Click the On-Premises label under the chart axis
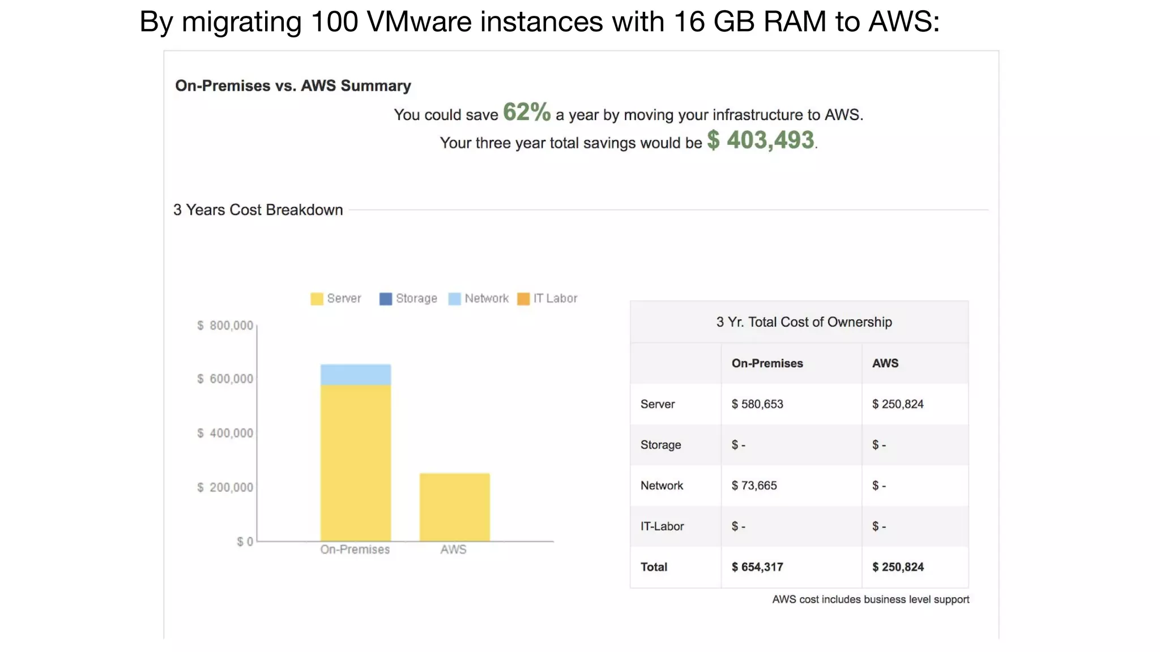The image size is (1160, 652). point(355,550)
